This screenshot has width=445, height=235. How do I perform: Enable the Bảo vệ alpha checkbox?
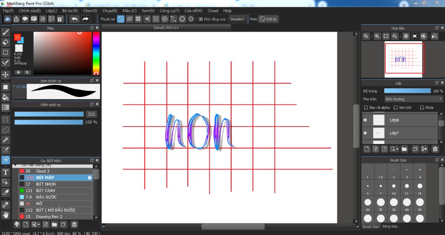(x=366, y=108)
